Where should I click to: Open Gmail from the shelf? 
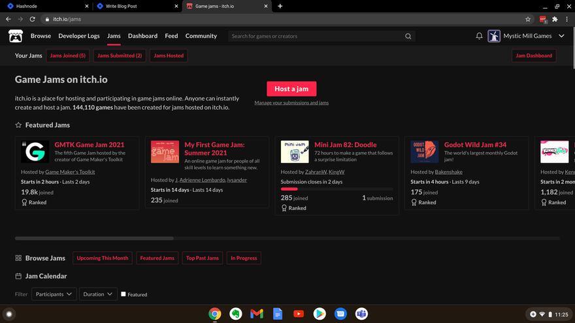click(257, 314)
